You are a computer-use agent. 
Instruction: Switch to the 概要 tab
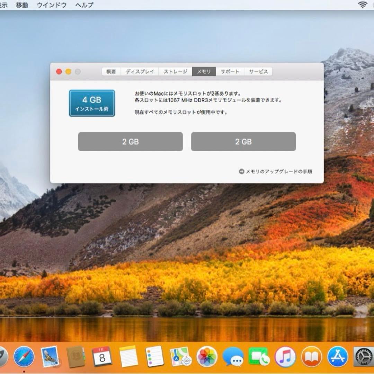(110, 71)
